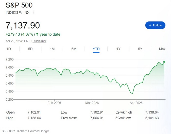This screenshot has height=134, width=171.
Task: Click the Apr 2026 axis label
Action: point(136,103)
